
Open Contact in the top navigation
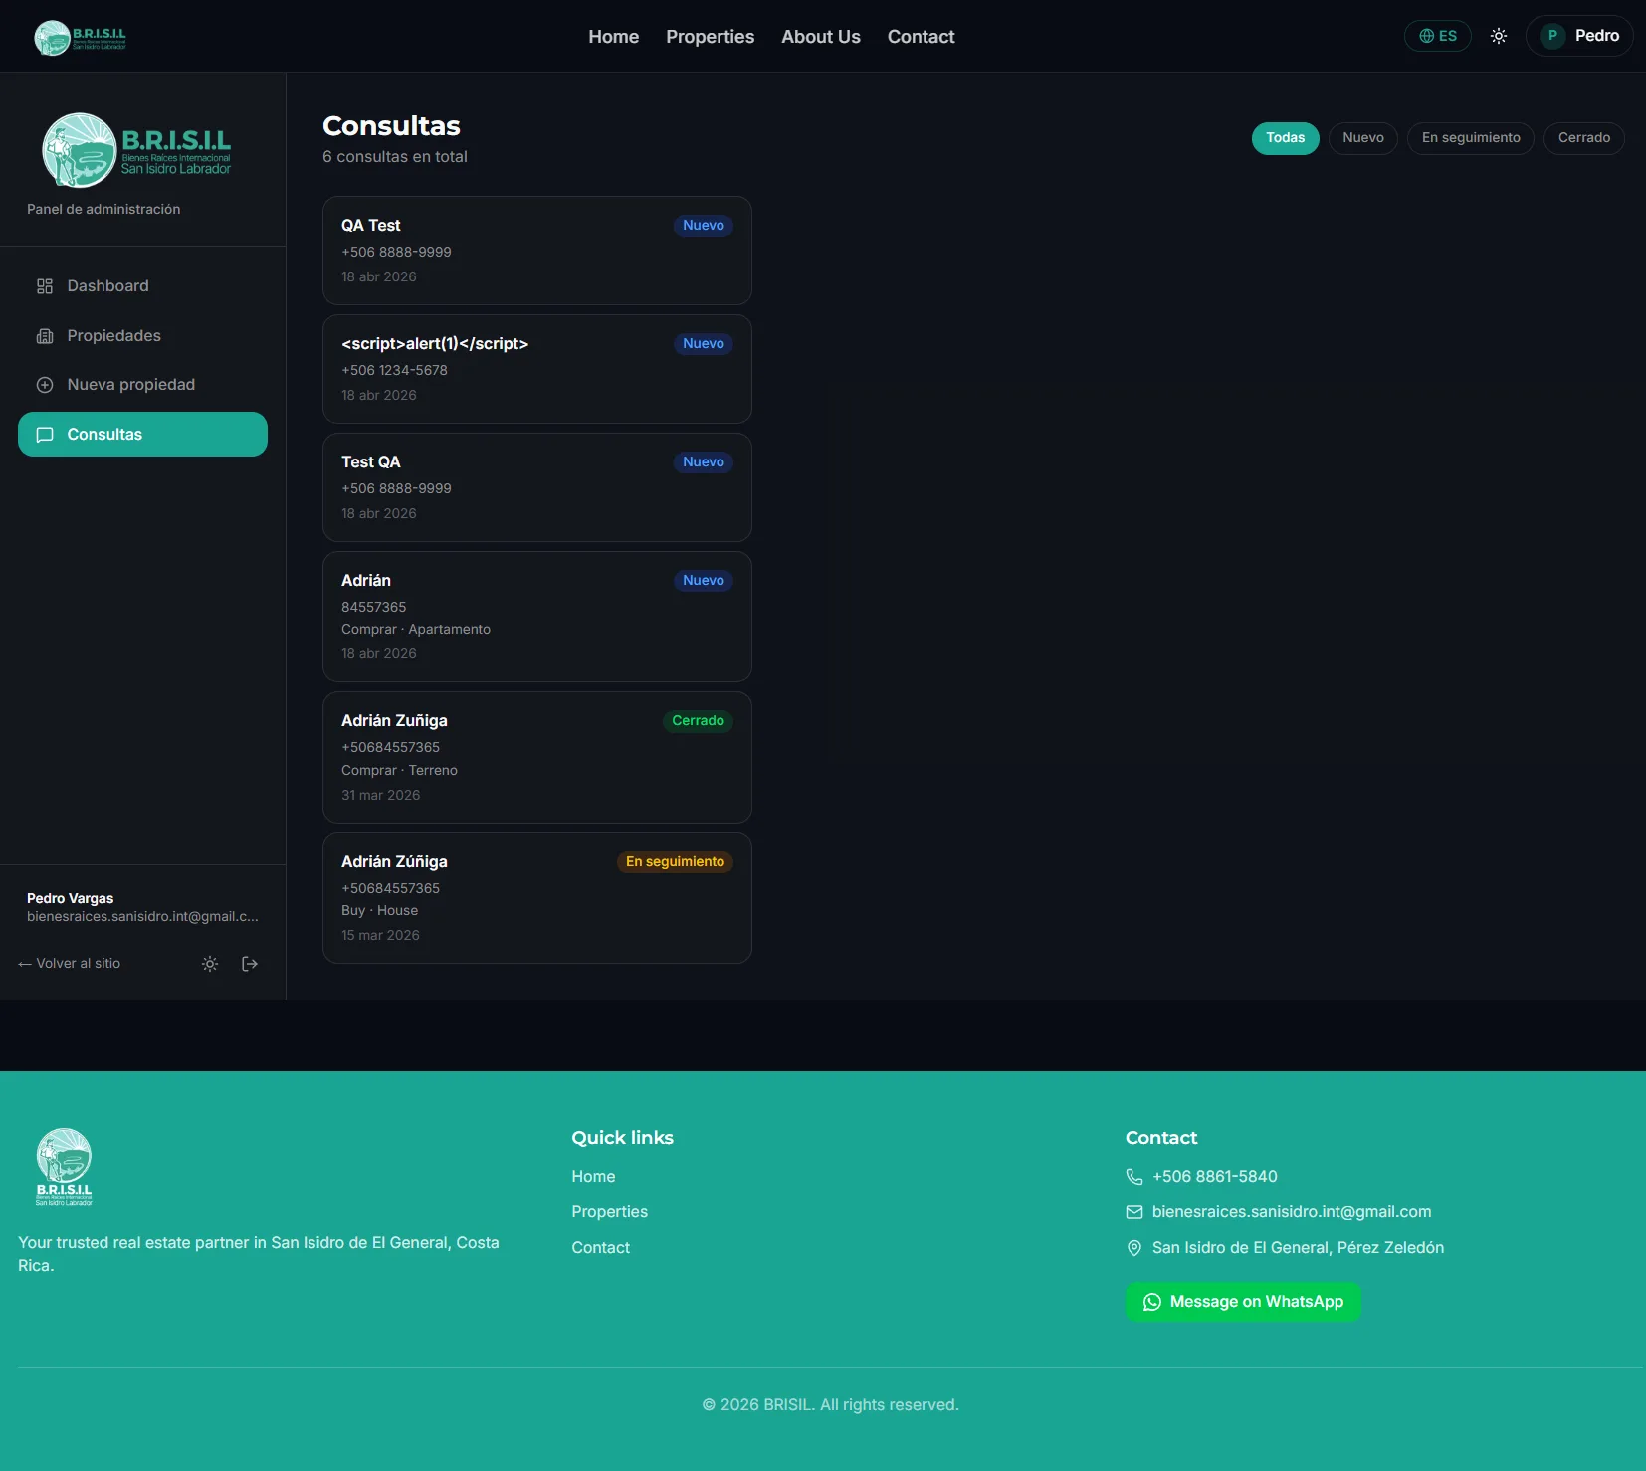click(921, 37)
